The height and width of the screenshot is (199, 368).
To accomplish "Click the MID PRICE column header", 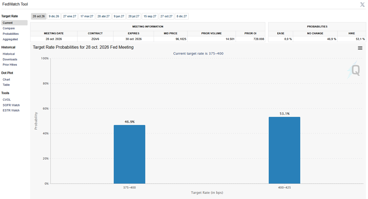I will 171,33.
